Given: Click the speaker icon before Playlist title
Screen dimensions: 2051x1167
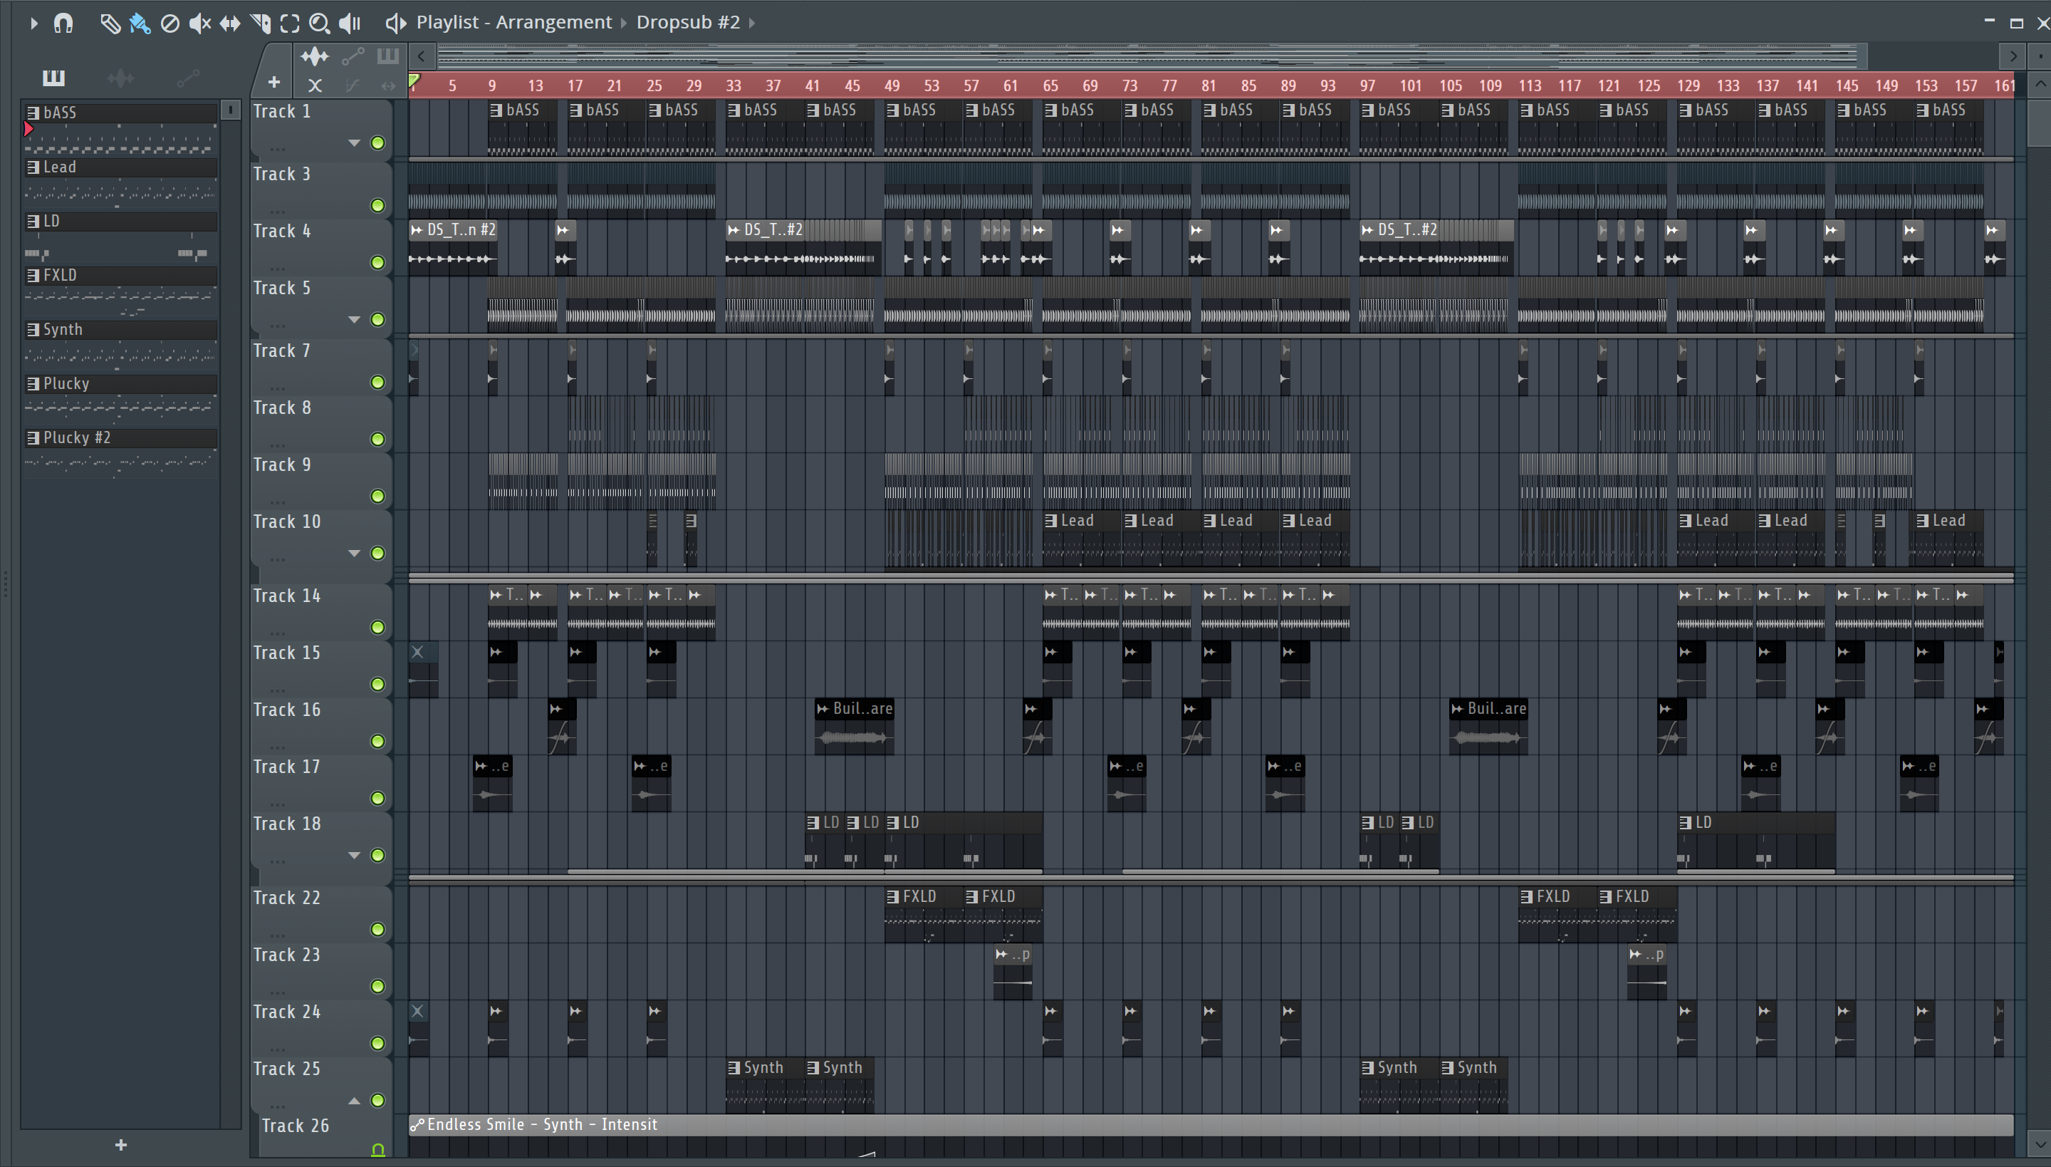Looking at the screenshot, I should [396, 24].
